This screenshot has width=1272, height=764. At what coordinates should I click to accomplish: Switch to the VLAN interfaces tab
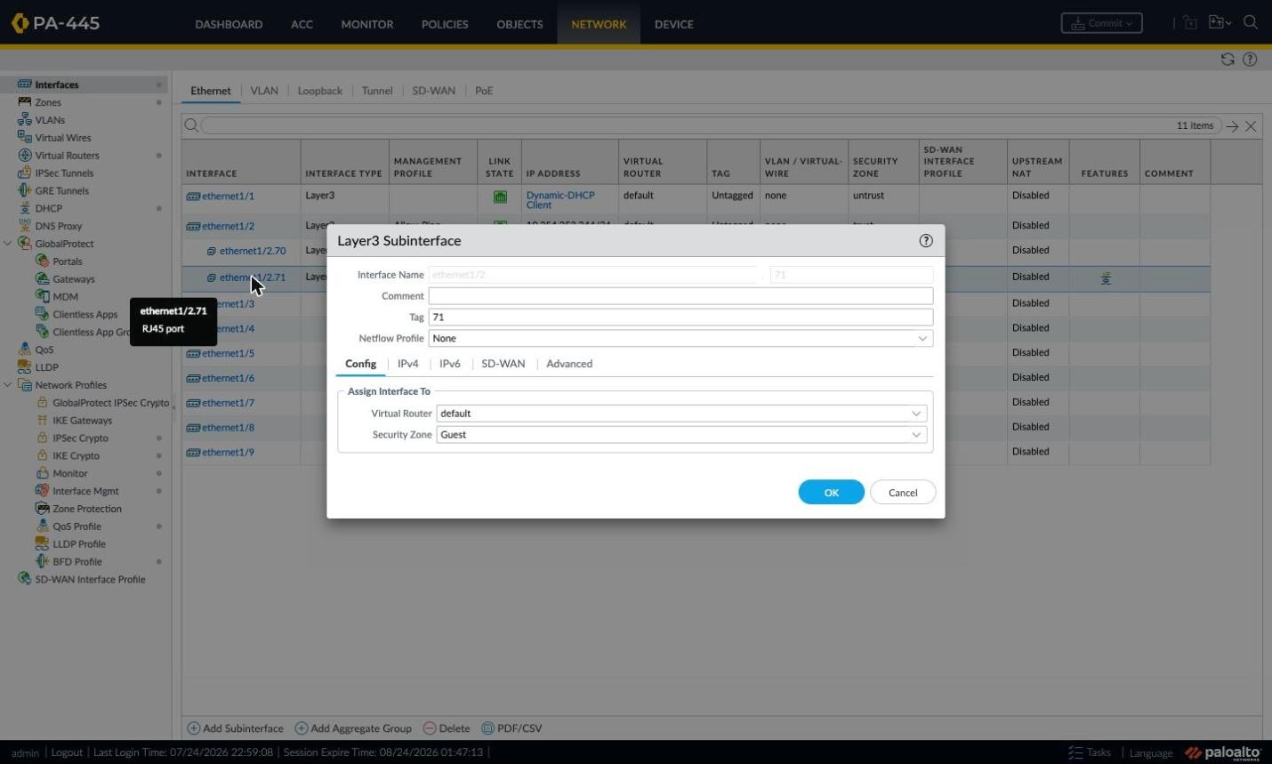coord(264,91)
